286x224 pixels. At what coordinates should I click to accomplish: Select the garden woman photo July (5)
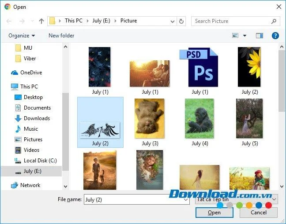pyautogui.click(x=249, y=118)
